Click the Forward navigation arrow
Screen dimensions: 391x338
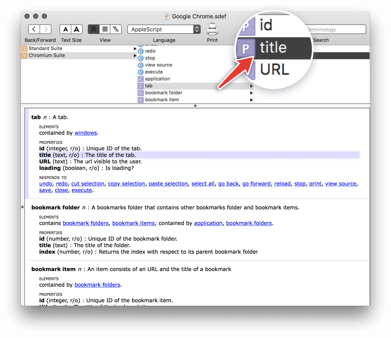tap(46, 30)
